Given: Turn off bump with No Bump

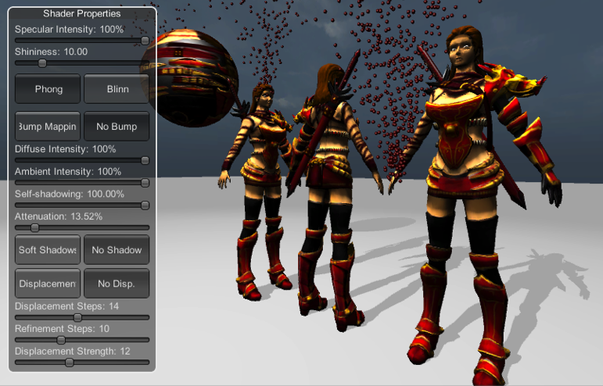Looking at the screenshot, I should point(117,127).
